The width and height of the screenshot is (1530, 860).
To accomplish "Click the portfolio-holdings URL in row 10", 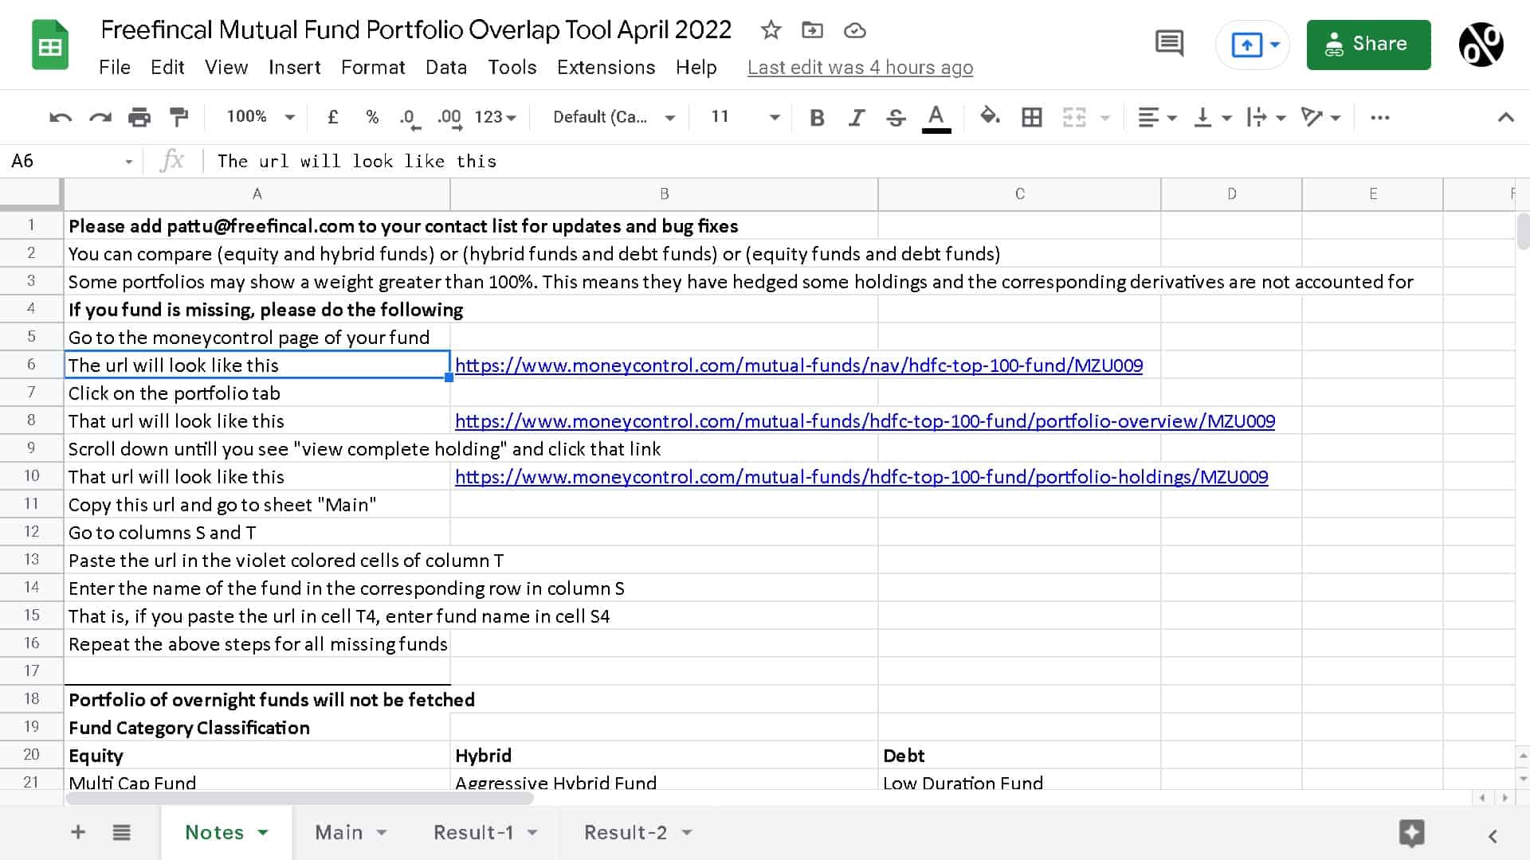I will tap(861, 477).
